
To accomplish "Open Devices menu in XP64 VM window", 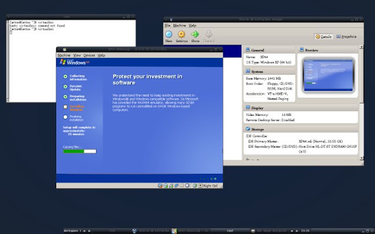I will [89, 55].
